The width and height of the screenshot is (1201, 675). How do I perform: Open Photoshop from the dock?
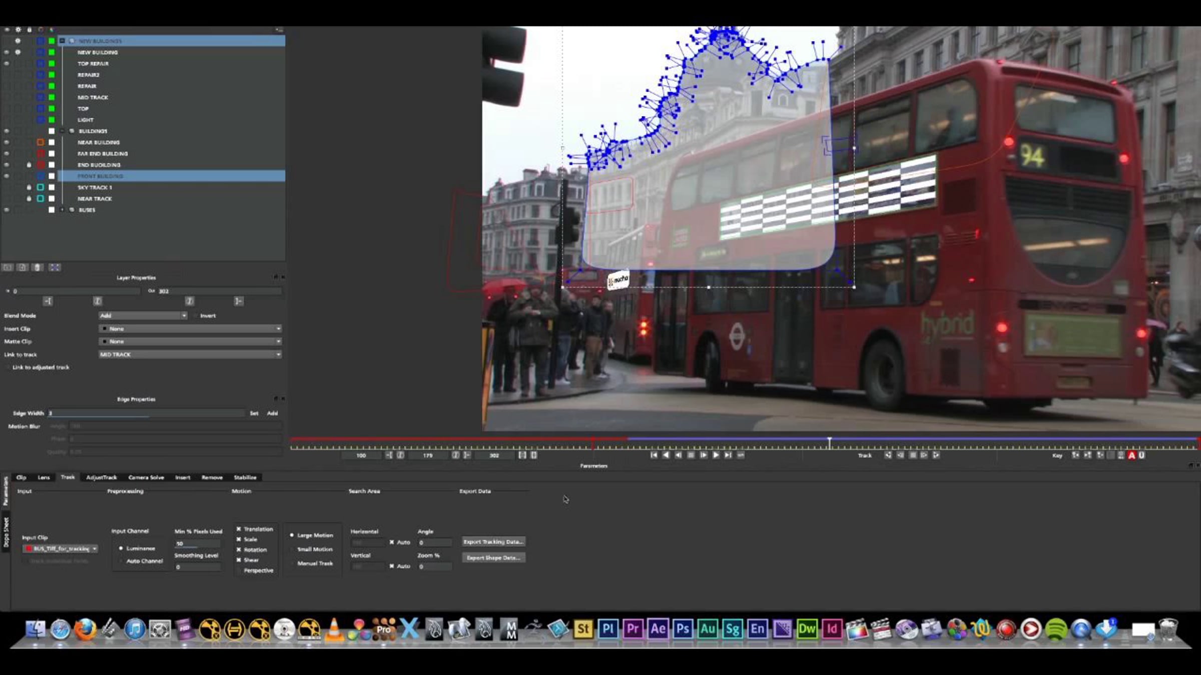[683, 628]
